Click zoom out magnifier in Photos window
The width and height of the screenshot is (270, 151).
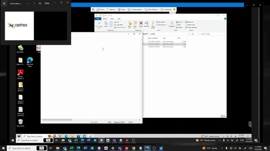coord(34,3)
